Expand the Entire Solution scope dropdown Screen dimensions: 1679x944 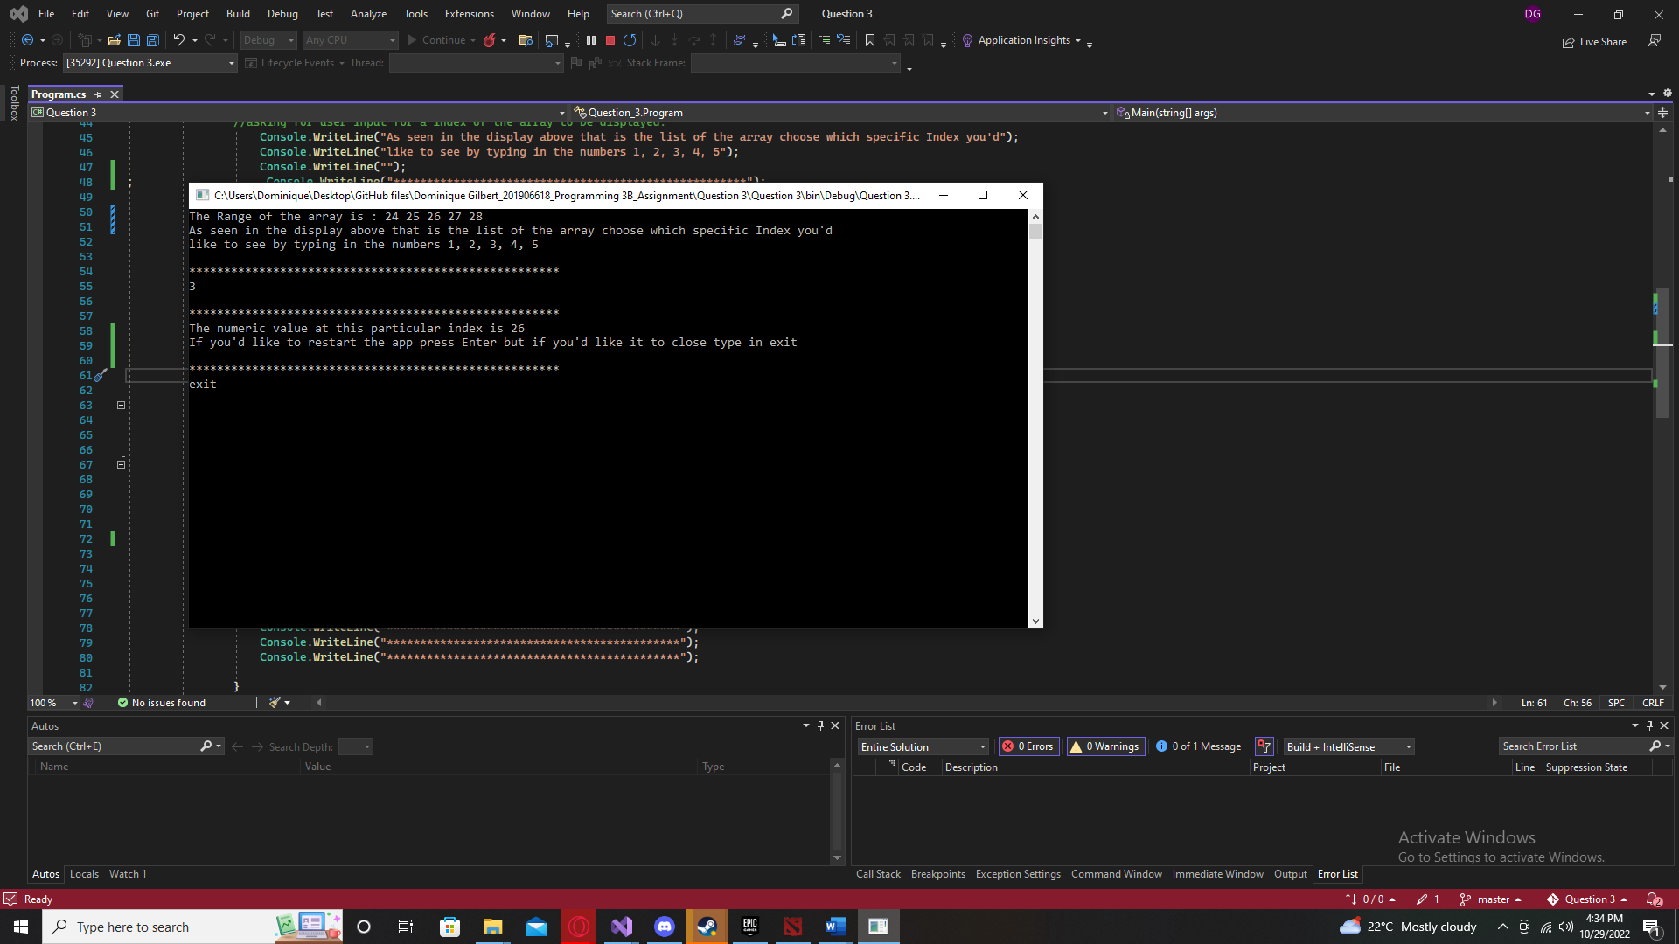point(923,746)
